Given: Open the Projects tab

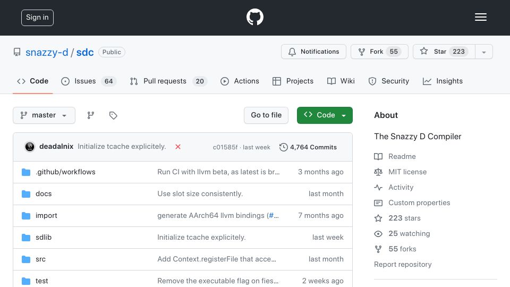Looking at the screenshot, I should click(293, 81).
